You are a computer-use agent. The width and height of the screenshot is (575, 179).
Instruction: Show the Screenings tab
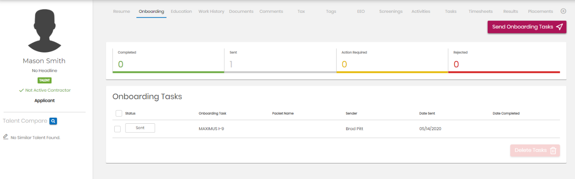tap(391, 11)
